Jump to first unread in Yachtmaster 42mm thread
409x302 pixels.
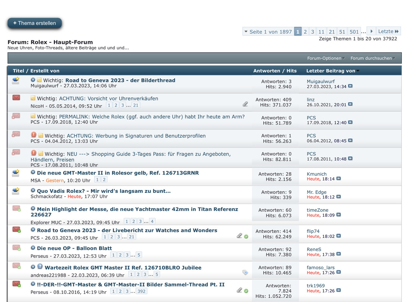tap(33, 208)
